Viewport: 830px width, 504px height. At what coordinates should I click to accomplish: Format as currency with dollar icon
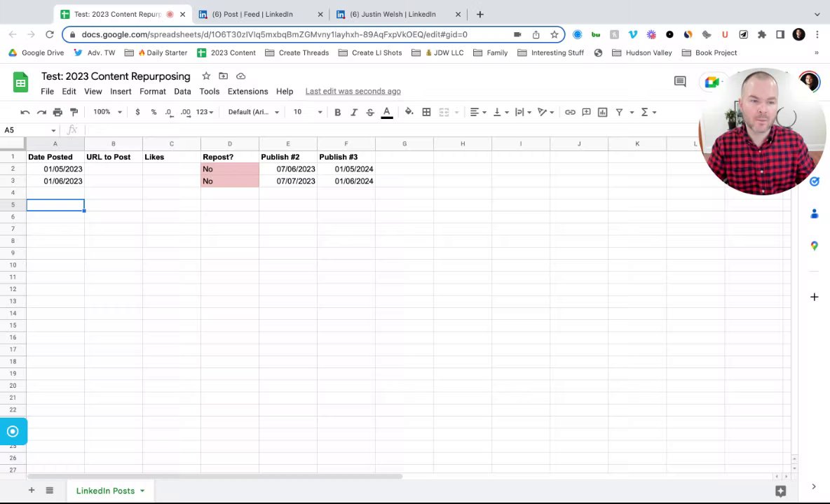pos(137,112)
